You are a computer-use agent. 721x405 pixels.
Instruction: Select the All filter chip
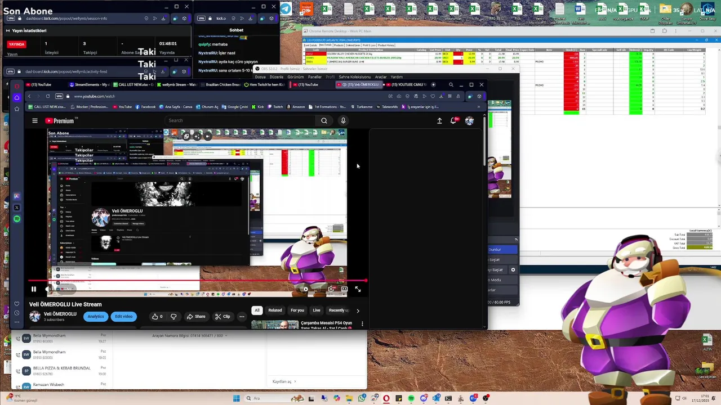click(257, 310)
